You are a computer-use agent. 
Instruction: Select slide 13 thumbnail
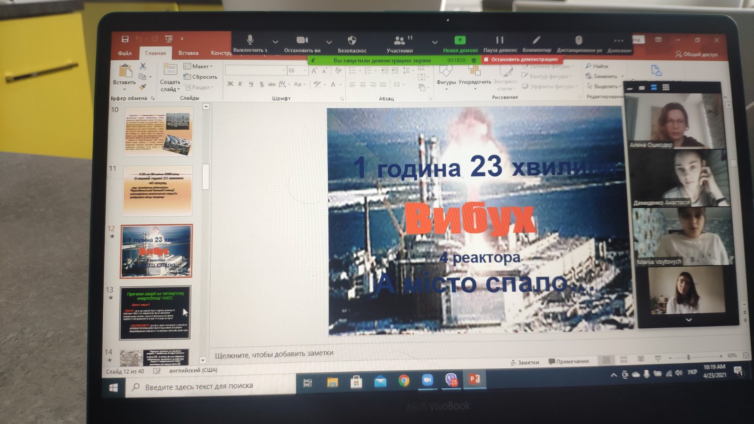tap(155, 312)
